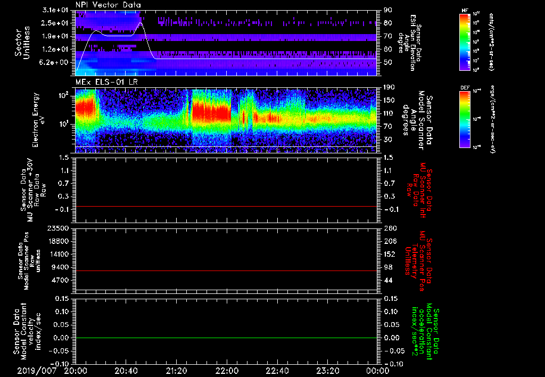The width and height of the screenshot is (545, 377).
Task: Click the 23:20 time tick label
Action: pos(327,371)
